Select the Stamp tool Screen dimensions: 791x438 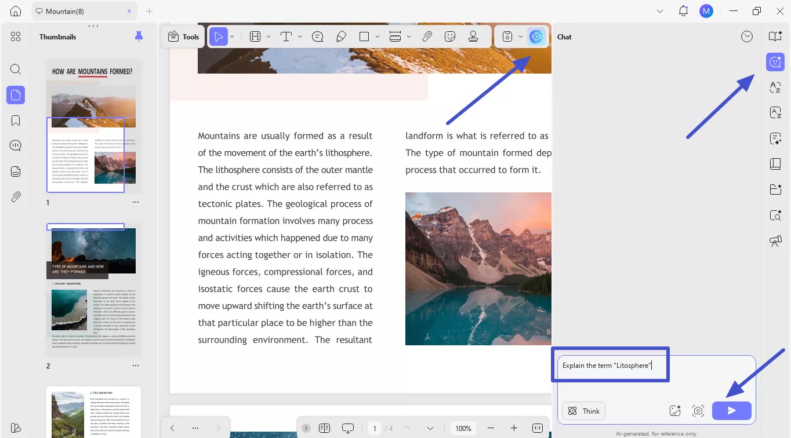pyautogui.click(x=474, y=36)
